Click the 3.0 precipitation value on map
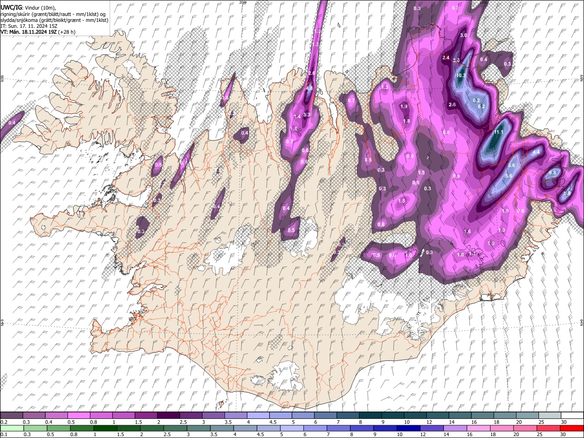The width and height of the screenshot is (584, 438). tap(464, 35)
